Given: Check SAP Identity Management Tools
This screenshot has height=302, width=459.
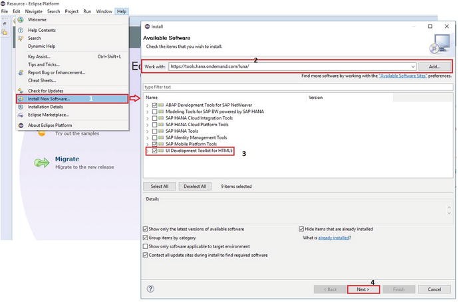Looking at the screenshot, I should pos(154,137).
